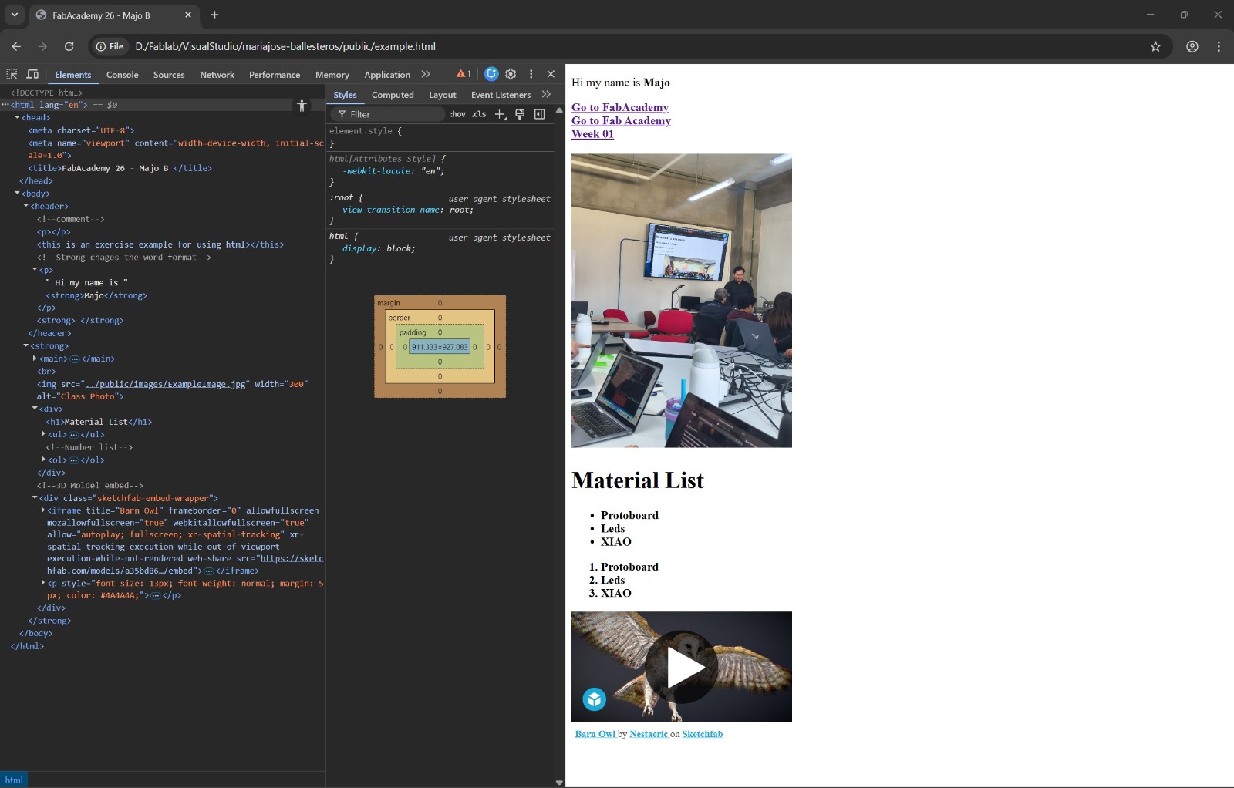Click the html breadcrumb at the bottom
Screen dimensions: 1234x788
click(x=14, y=780)
